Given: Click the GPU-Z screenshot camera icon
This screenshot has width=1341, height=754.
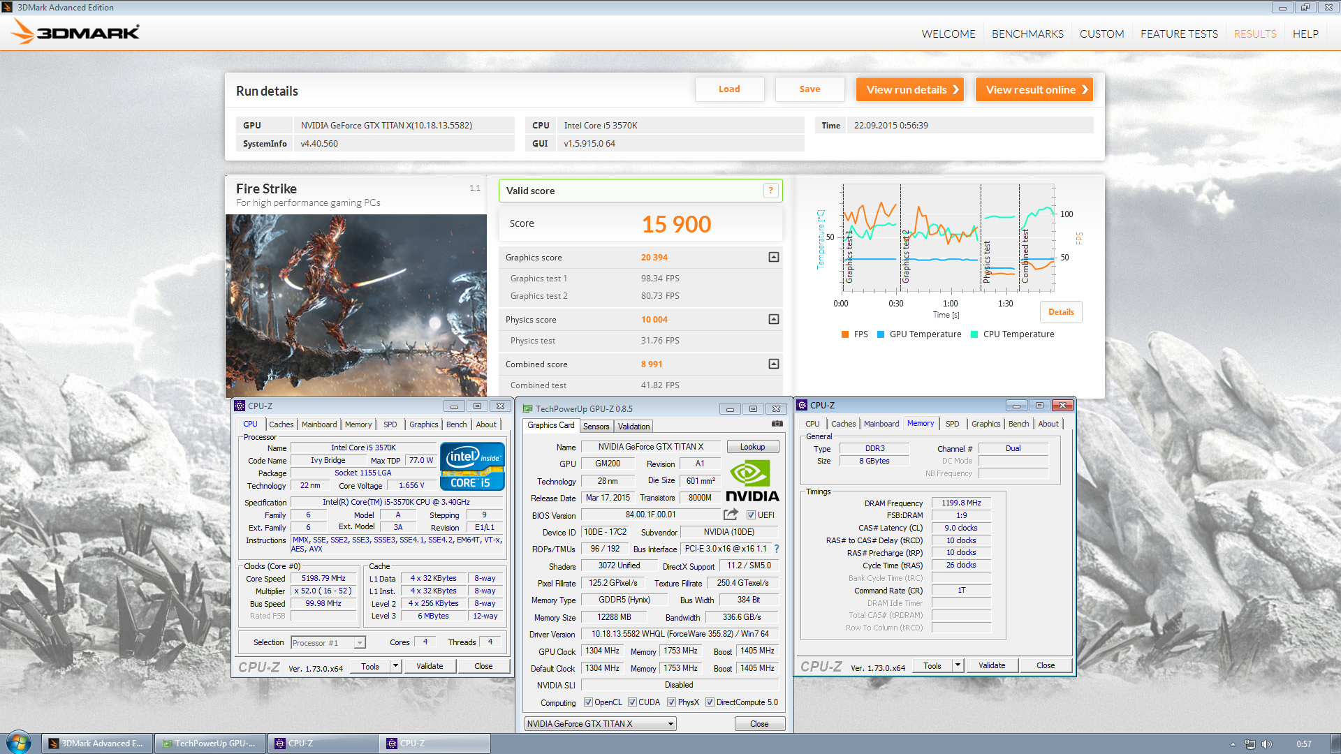Looking at the screenshot, I should coord(777,424).
